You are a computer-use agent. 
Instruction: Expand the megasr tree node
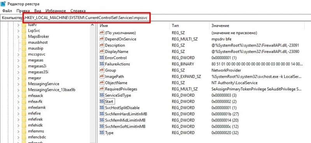pyautogui.click(x=18, y=78)
